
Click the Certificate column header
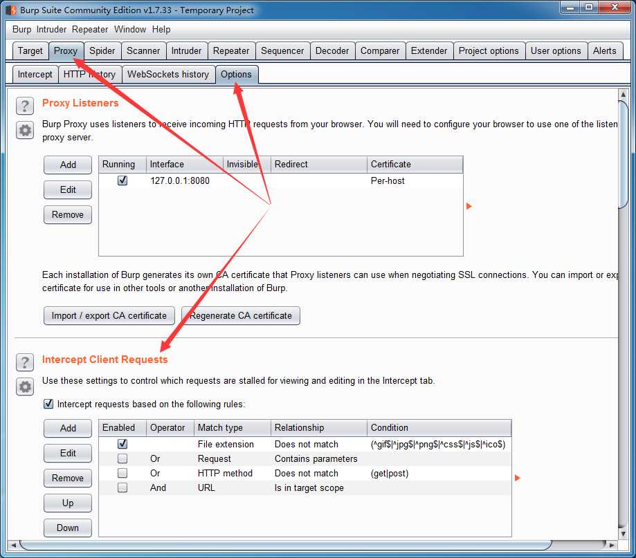pos(415,164)
